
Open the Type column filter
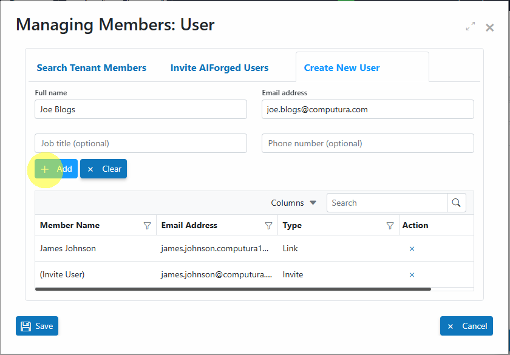(390, 226)
